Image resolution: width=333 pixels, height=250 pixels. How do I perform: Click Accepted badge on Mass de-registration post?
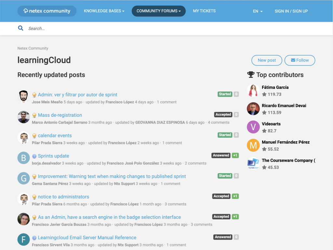tap(223, 114)
